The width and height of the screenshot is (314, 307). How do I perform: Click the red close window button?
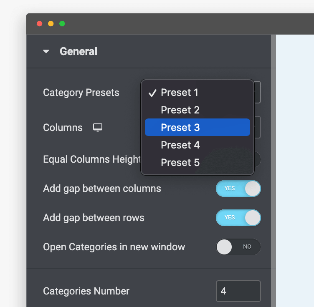click(x=40, y=24)
